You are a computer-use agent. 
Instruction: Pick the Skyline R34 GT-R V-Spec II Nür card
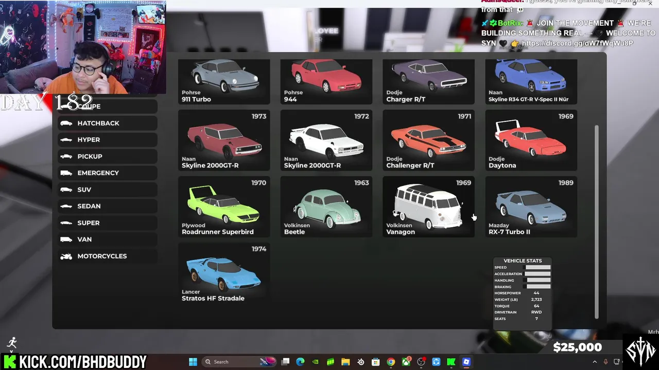coord(531,82)
